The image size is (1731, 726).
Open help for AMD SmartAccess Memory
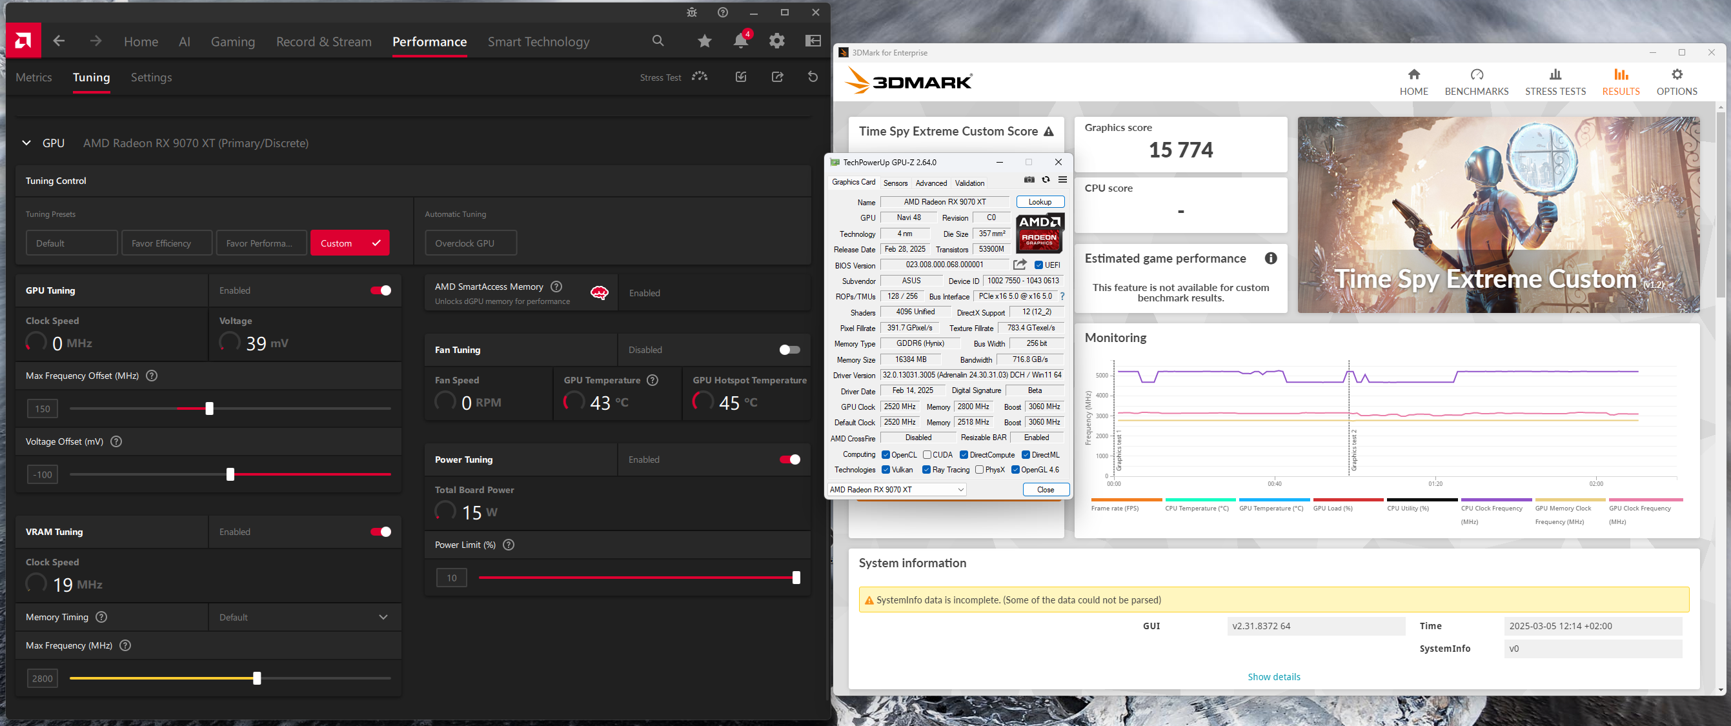[556, 286]
